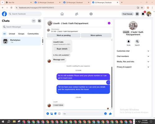Open the profile/groups circle icon in navigation

coord(91,14)
